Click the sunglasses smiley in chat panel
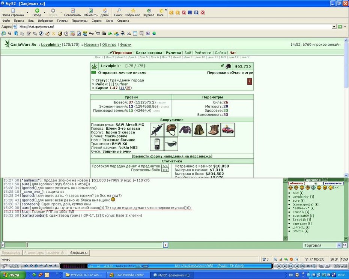This screenshot has width=349, height=279. (290, 188)
